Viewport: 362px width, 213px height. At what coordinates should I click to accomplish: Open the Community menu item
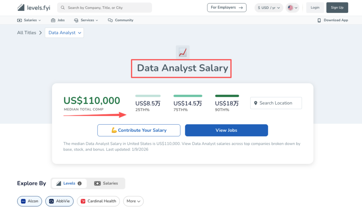tap(121, 20)
